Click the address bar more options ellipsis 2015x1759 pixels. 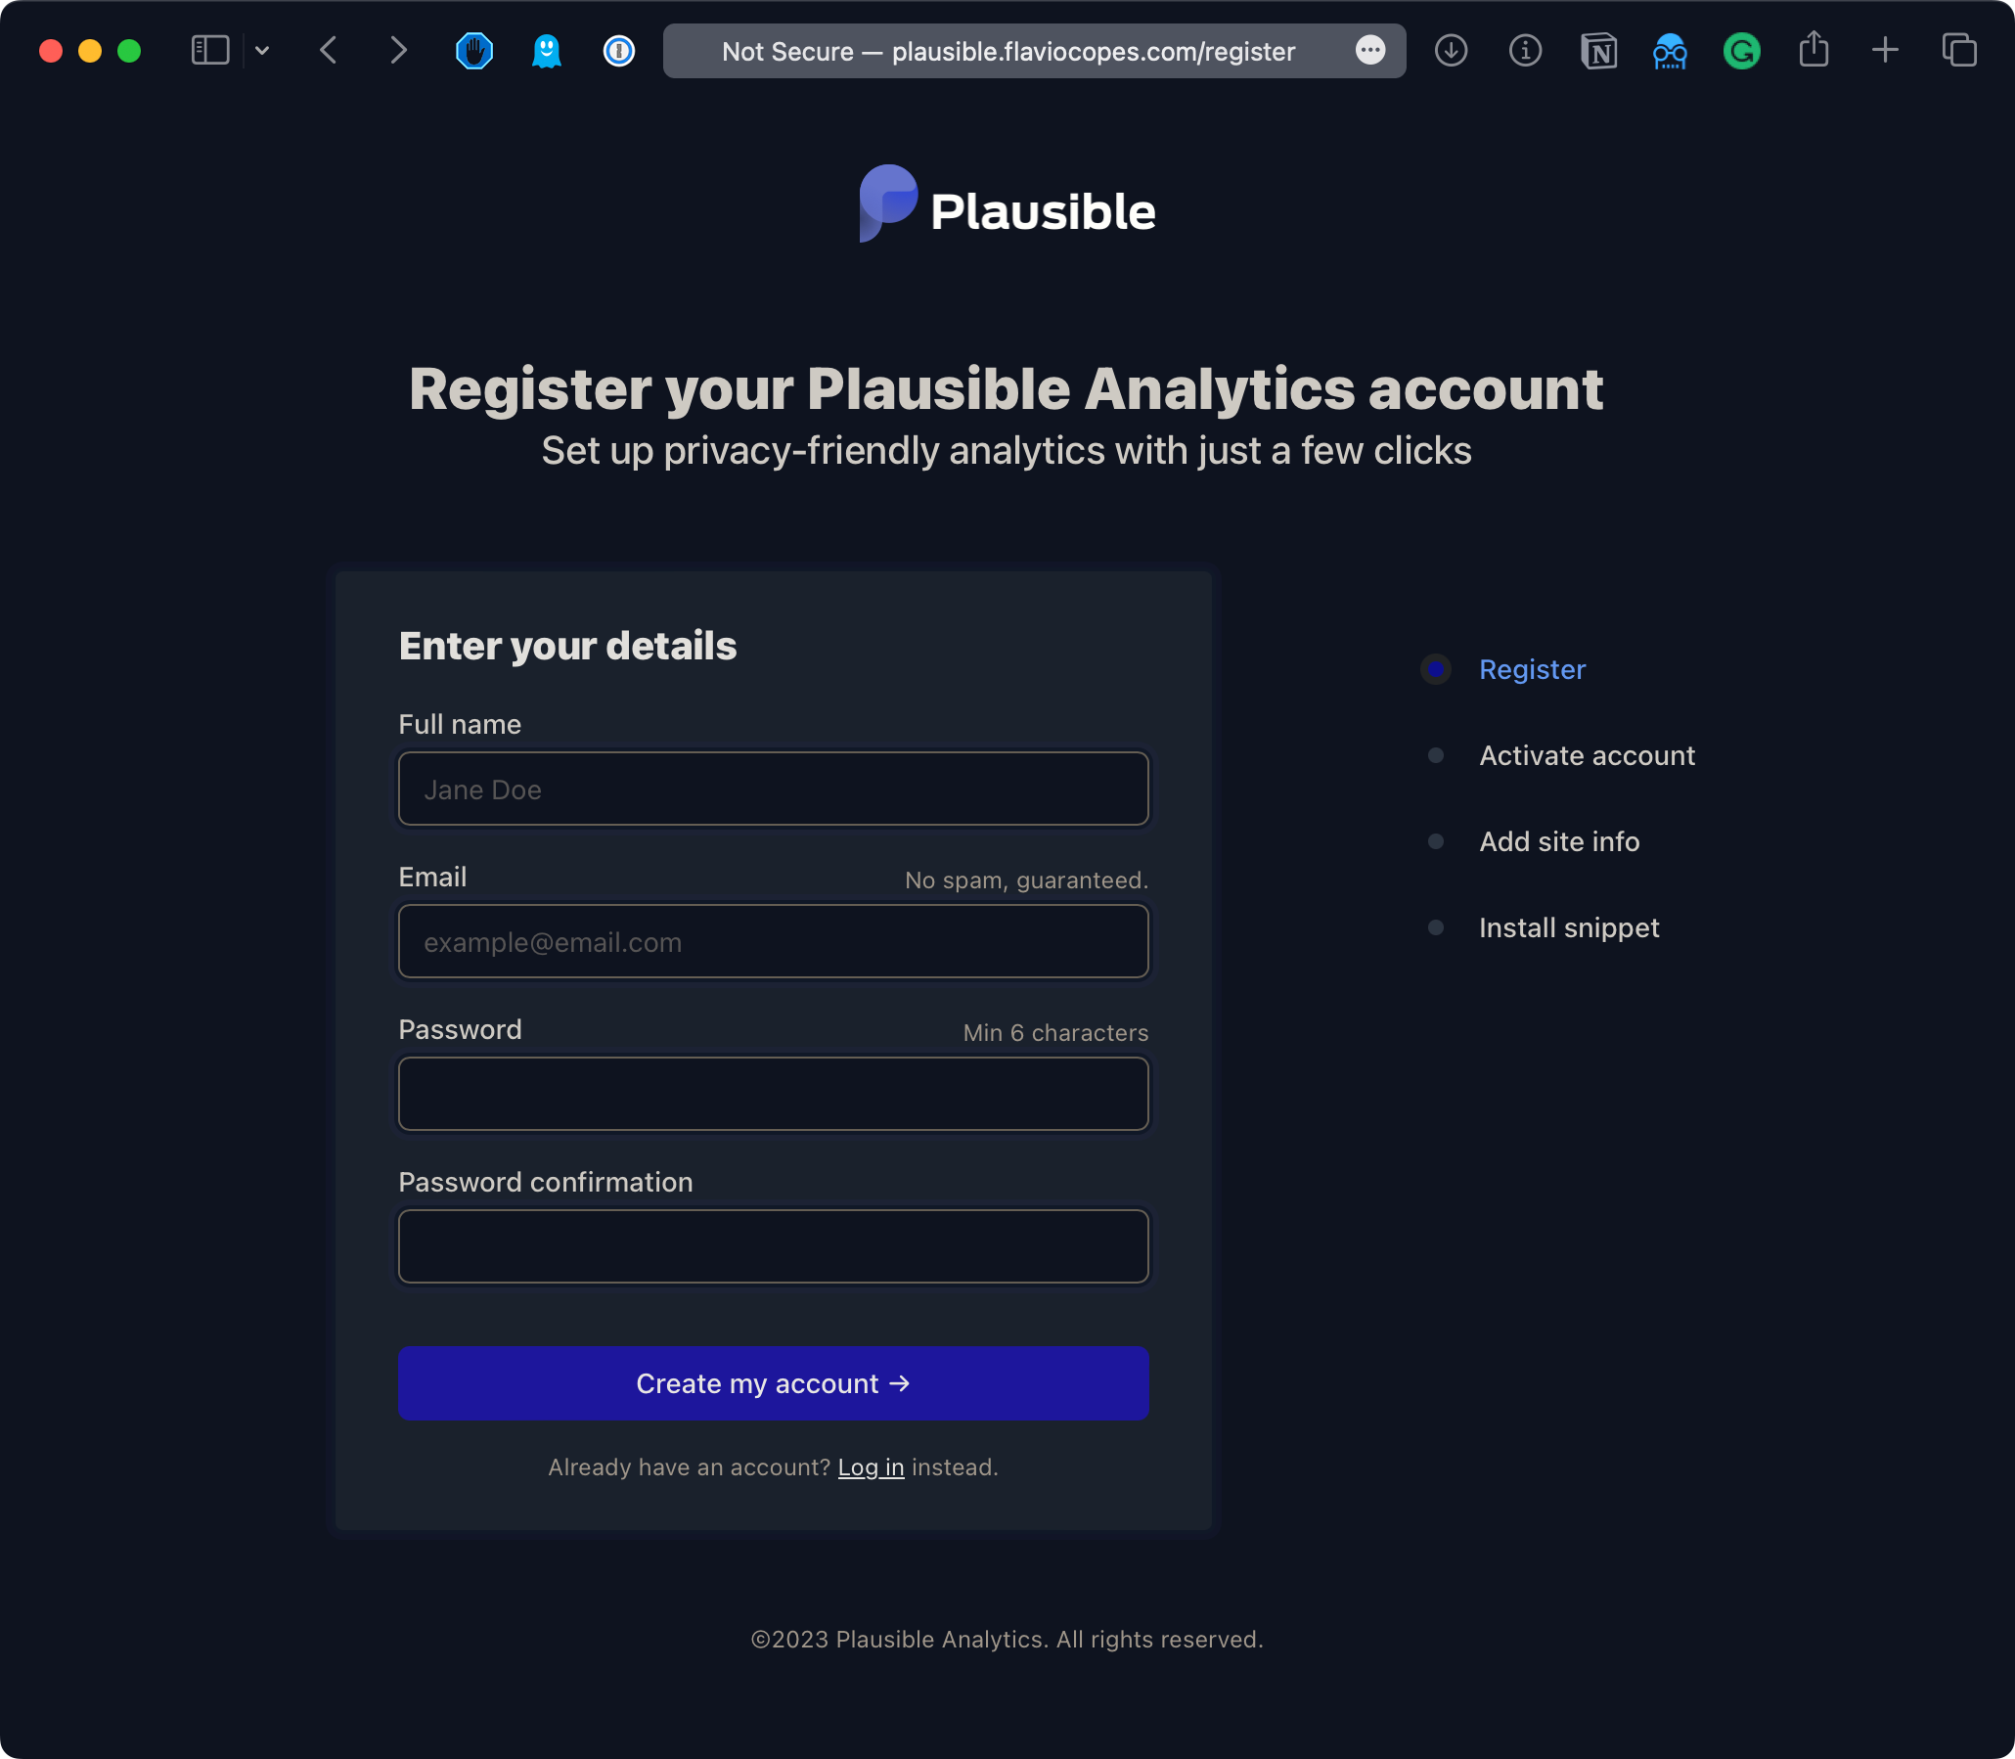tap(1370, 50)
